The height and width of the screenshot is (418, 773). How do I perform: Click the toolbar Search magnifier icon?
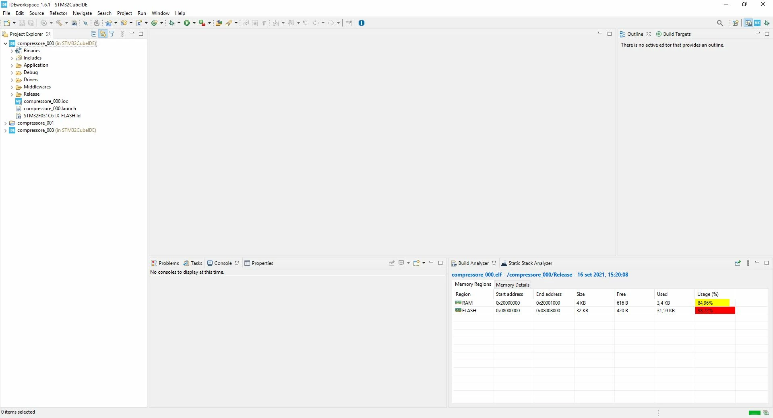click(720, 23)
